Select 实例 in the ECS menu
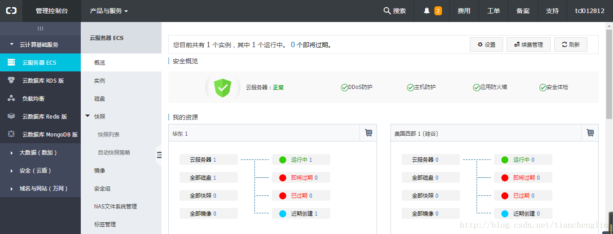Screen dimensions: 613x234 tap(121, 80)
